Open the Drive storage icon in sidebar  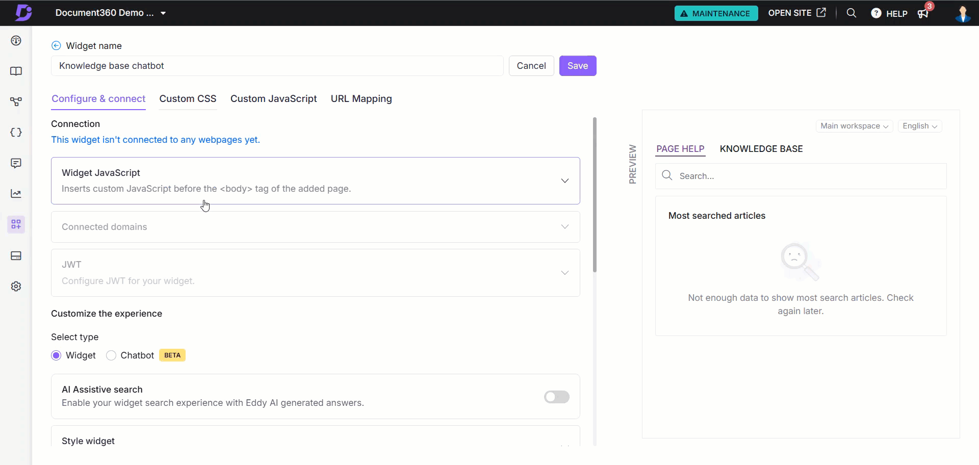click(16, 255)
